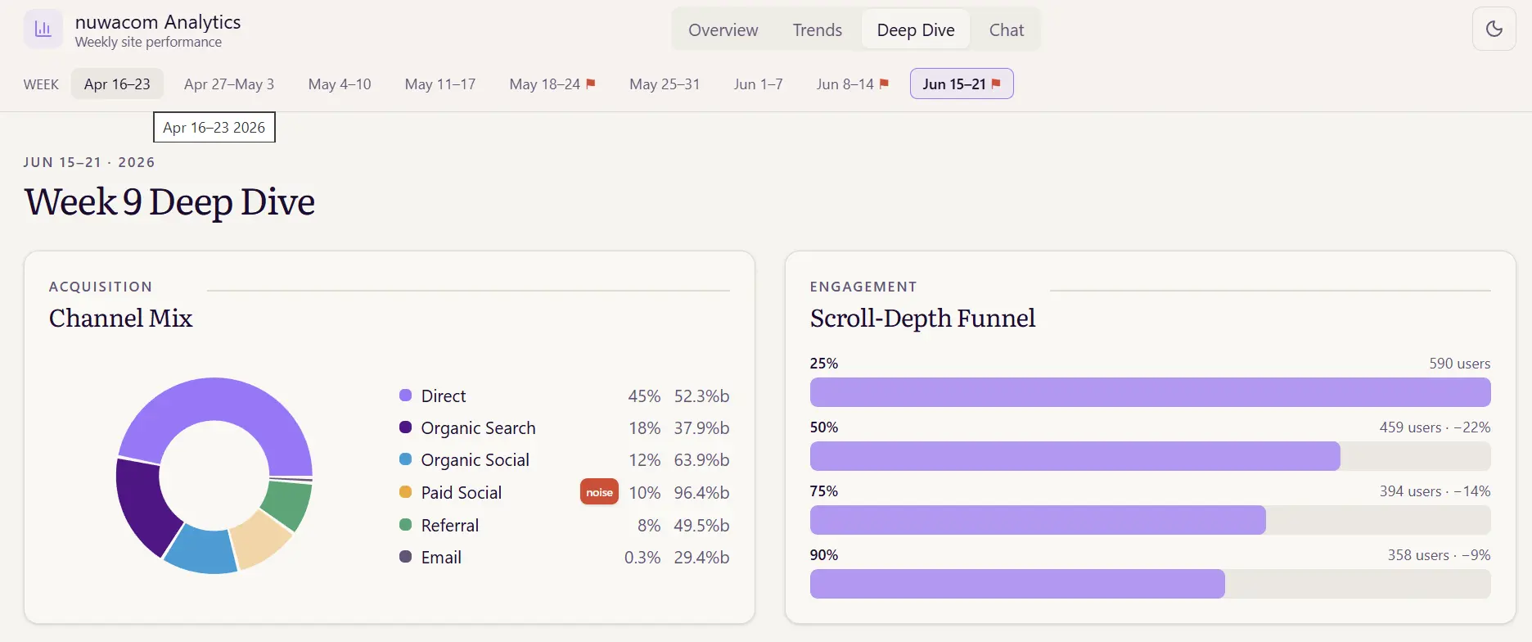Click the Organic Search channel label

pos(478,428)
